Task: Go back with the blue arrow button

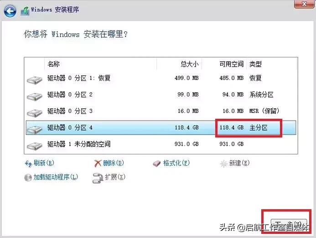Action: 10,11
